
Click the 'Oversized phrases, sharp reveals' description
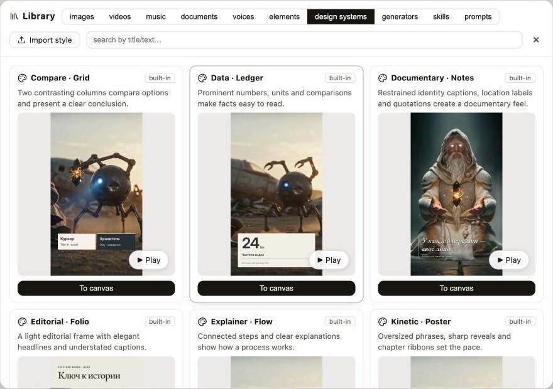(444, 342)
